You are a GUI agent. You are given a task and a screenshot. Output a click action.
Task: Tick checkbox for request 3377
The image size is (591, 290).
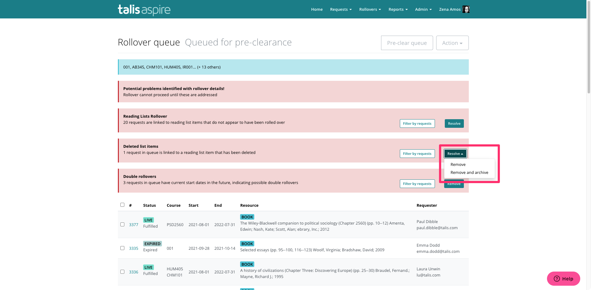coord(122,225)
